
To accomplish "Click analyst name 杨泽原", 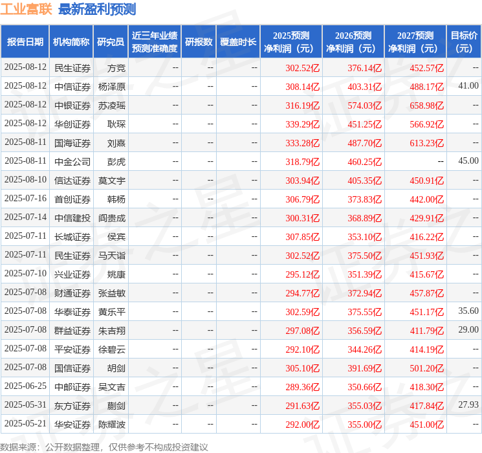I will 112,87.
